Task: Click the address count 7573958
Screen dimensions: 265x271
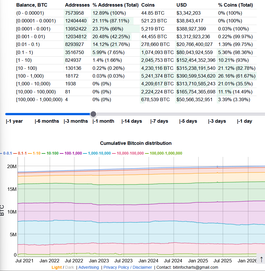Action: coord(74,13)
